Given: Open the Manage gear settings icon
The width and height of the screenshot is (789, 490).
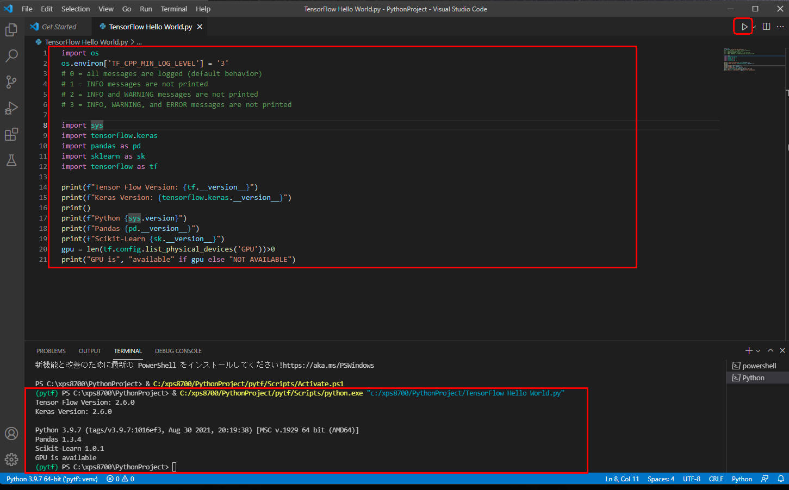Looking at the screenshot, I should [x=11, y=460].
